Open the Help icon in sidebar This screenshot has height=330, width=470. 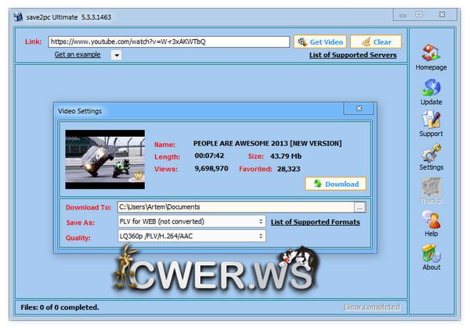click(x=431, y=220)
